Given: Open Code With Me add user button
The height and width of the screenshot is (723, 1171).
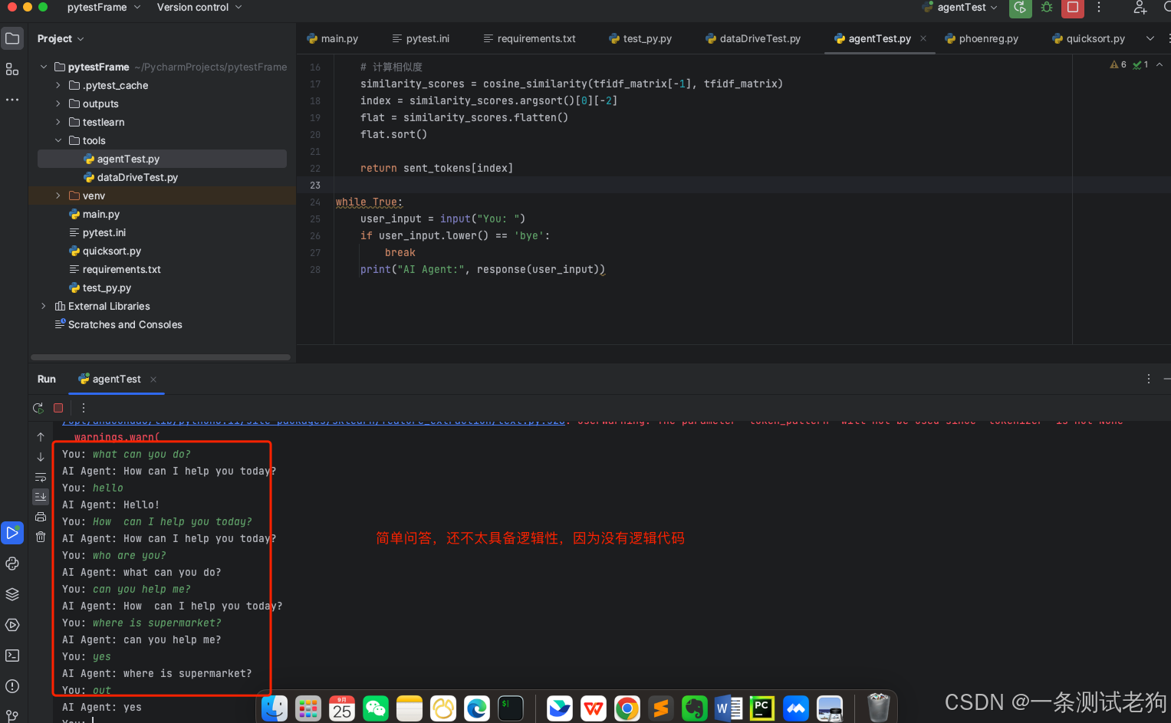Looking at the screenshot, I should point(1140,8).
